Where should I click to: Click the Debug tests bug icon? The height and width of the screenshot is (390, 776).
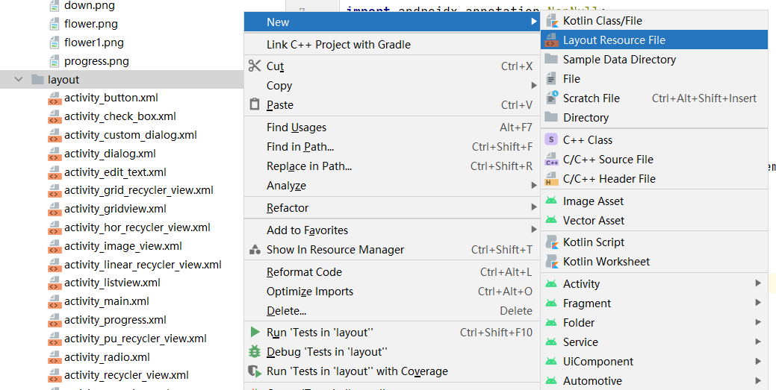(255, 352)
